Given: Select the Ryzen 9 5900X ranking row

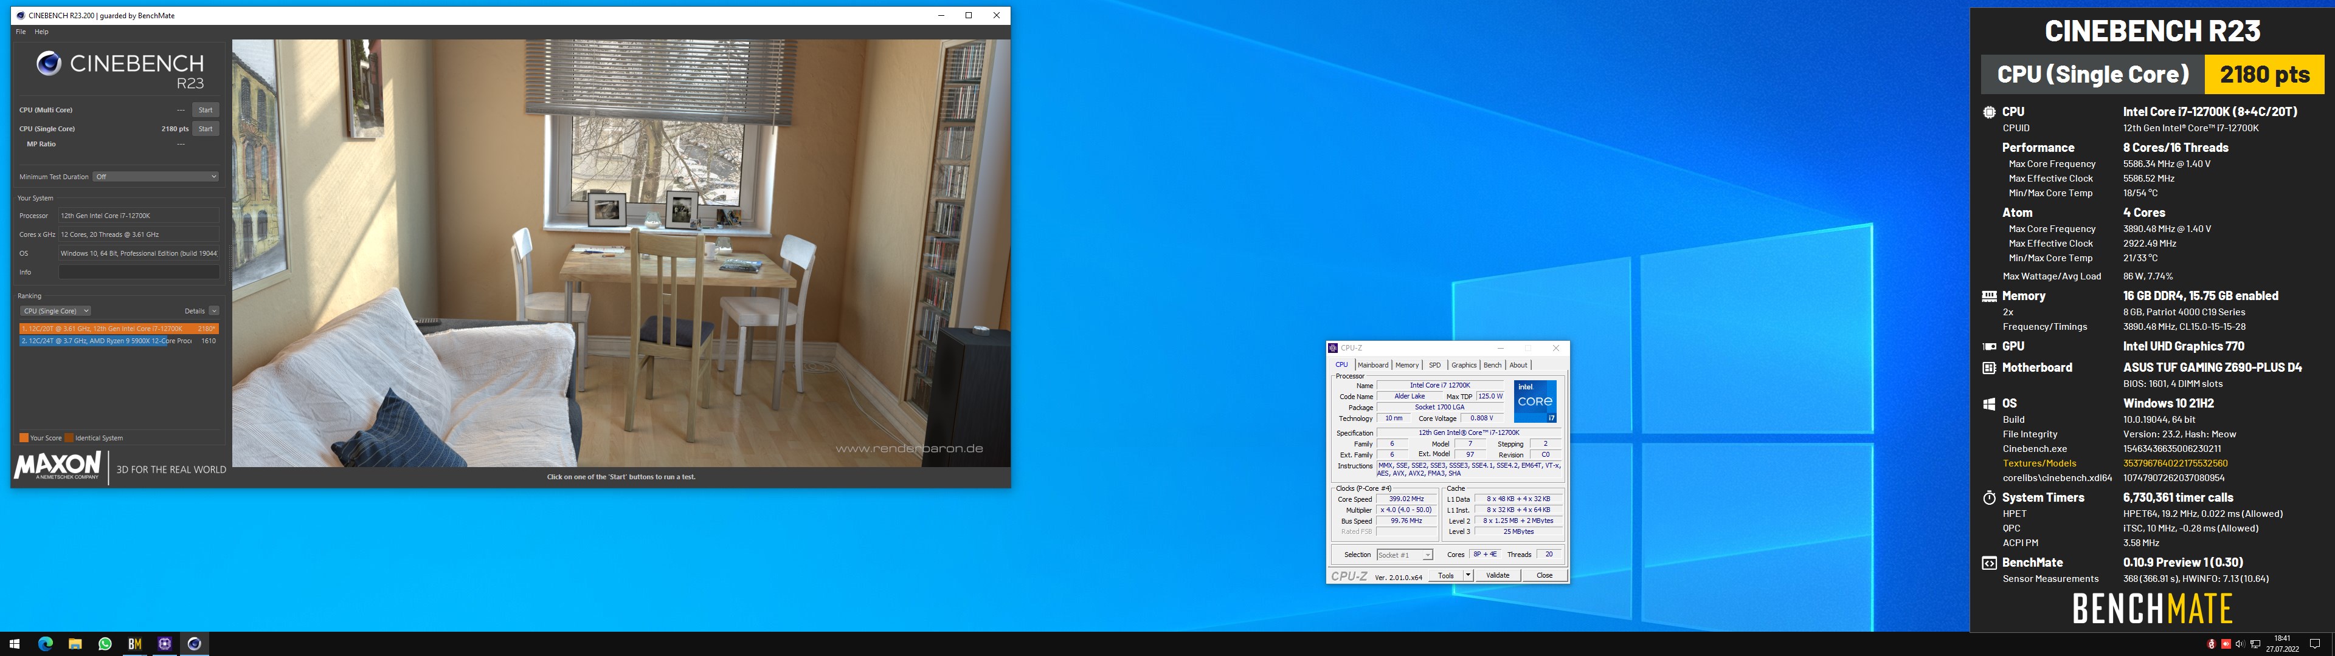Looking at the screenshot, I should [x=119, y=341].
